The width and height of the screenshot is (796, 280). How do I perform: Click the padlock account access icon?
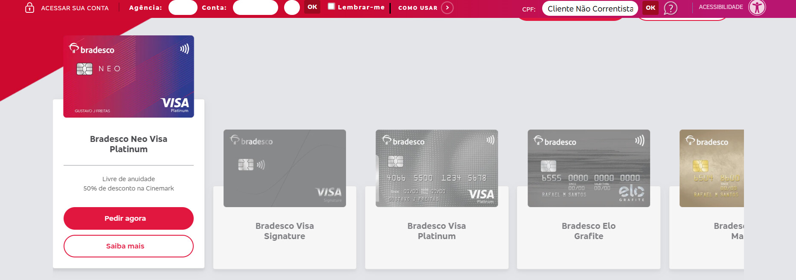pyautogui.click(x=29, y=8)
